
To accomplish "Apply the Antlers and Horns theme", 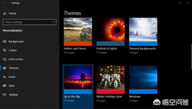I will [78, 32].
